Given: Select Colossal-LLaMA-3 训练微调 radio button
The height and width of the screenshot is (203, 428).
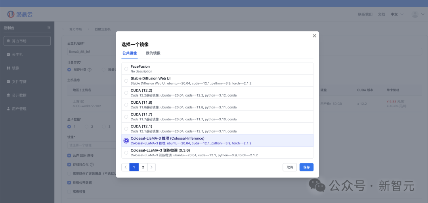Looking at the screenshot, I should point(126,153).
